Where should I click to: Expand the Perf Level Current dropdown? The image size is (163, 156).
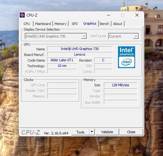136,36
